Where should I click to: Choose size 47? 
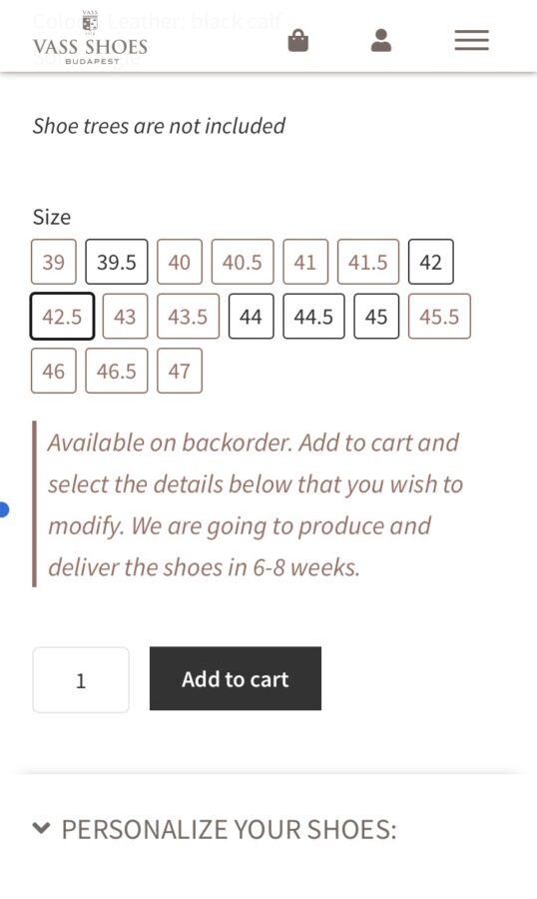(180, 371)
